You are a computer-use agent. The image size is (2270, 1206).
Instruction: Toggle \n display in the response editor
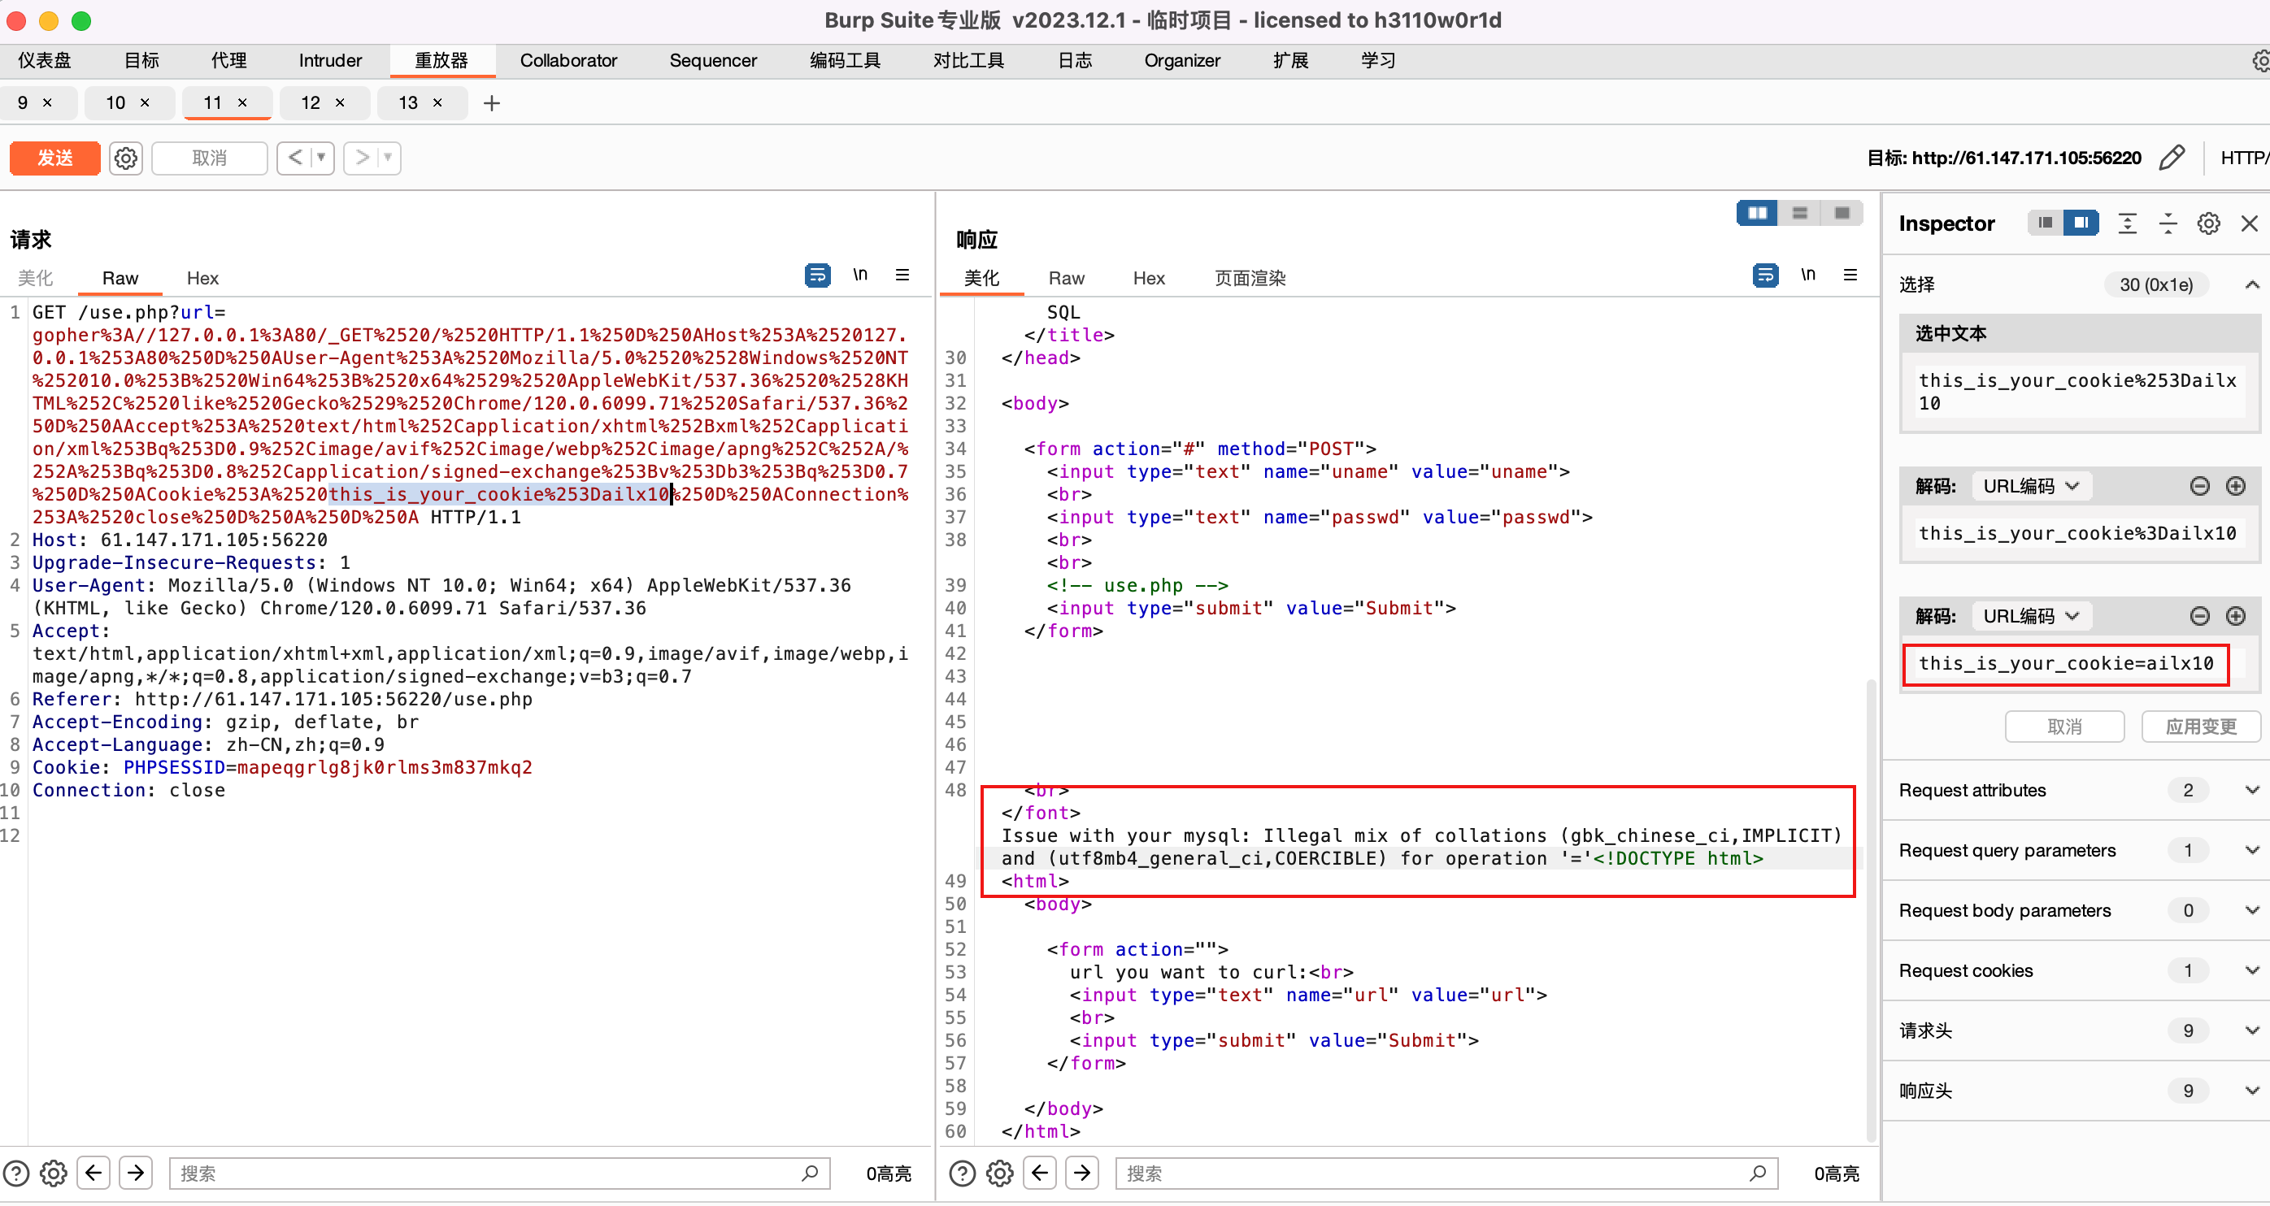point(1809,275)
